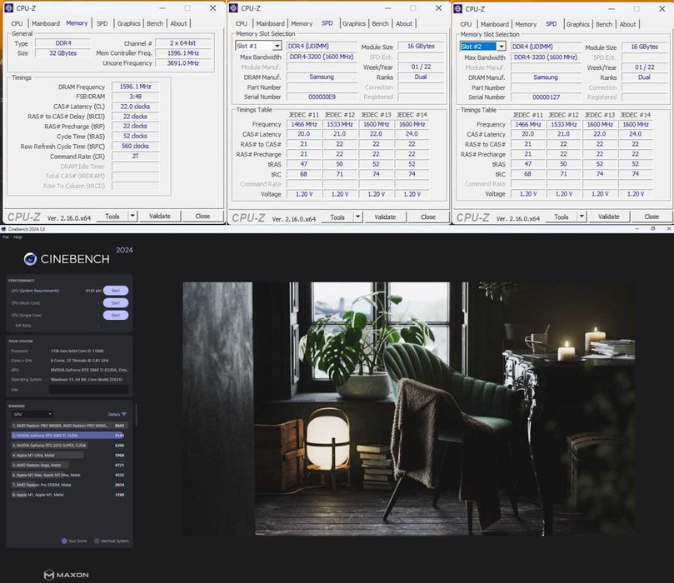Screen dimensions: 674x583
Task: Select the AMD Radeon Vega, Metal ranking row
Action: click(x=68, y=465)
